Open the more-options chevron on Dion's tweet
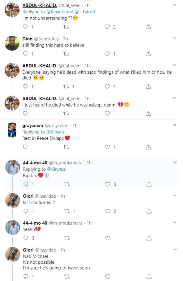This screenshot has width=183, height=281. [x=175, y=38]
